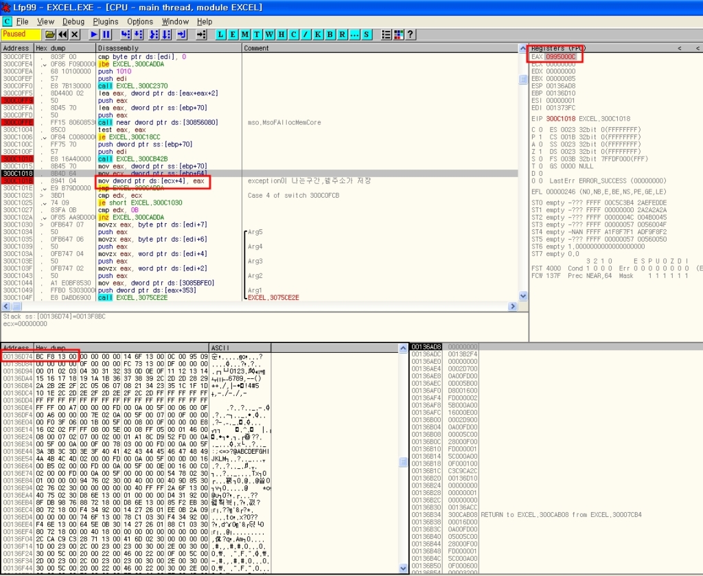Open Executable modules window (E button)
Screen dimensions: 703x576
233,34
